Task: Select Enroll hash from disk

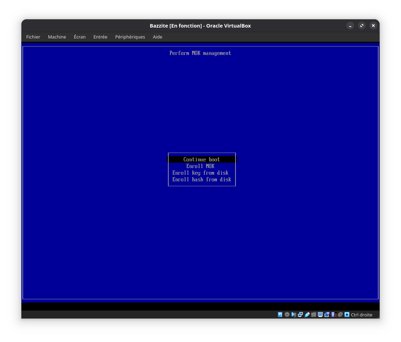Action: 202,180
